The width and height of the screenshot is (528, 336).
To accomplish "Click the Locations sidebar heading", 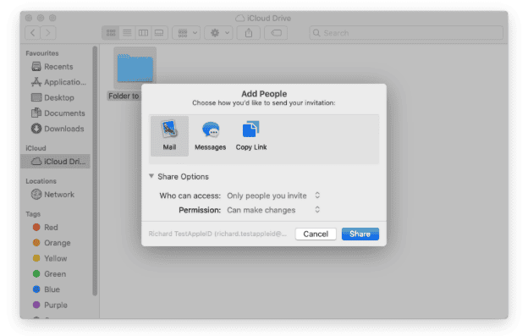I will (41, 181).
